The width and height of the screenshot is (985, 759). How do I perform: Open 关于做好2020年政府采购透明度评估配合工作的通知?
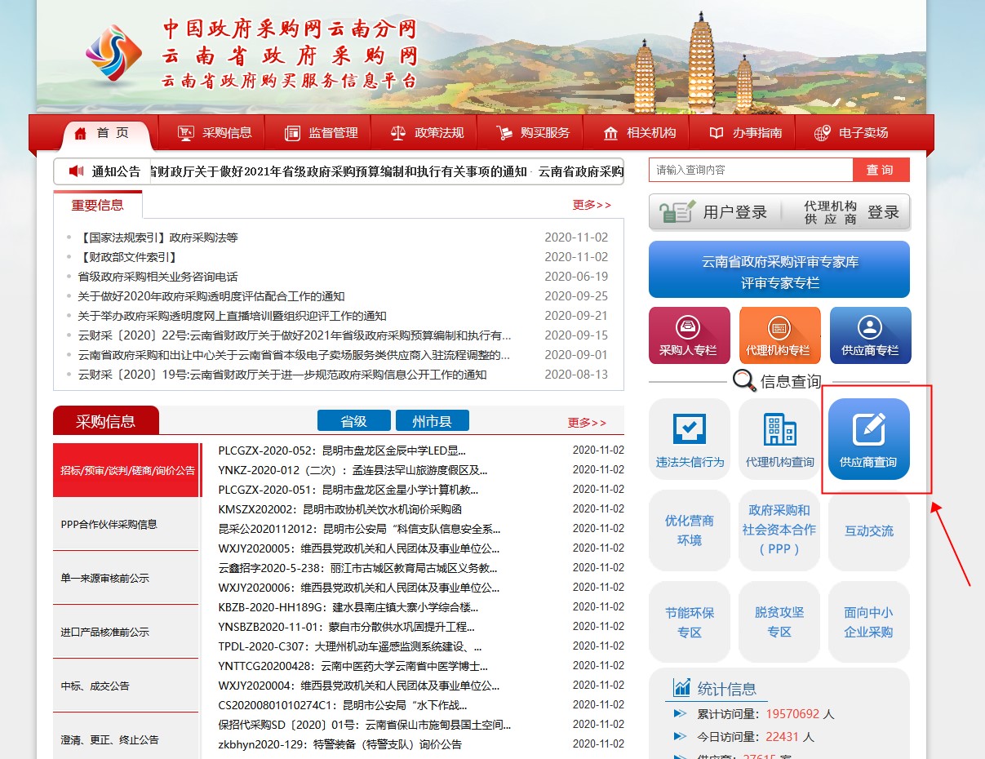[x=211, y=296]
